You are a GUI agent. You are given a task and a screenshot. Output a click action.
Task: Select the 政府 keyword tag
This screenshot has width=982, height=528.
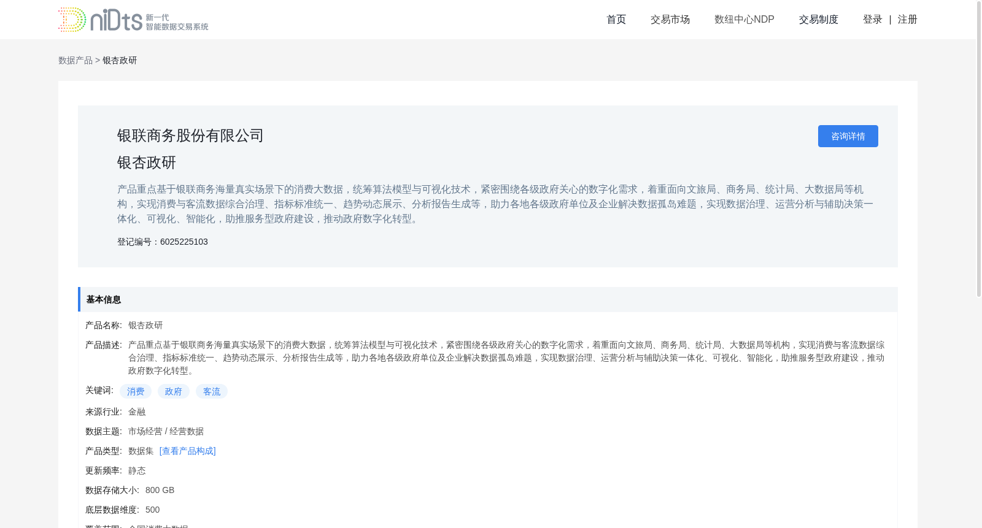coord(174,391)
